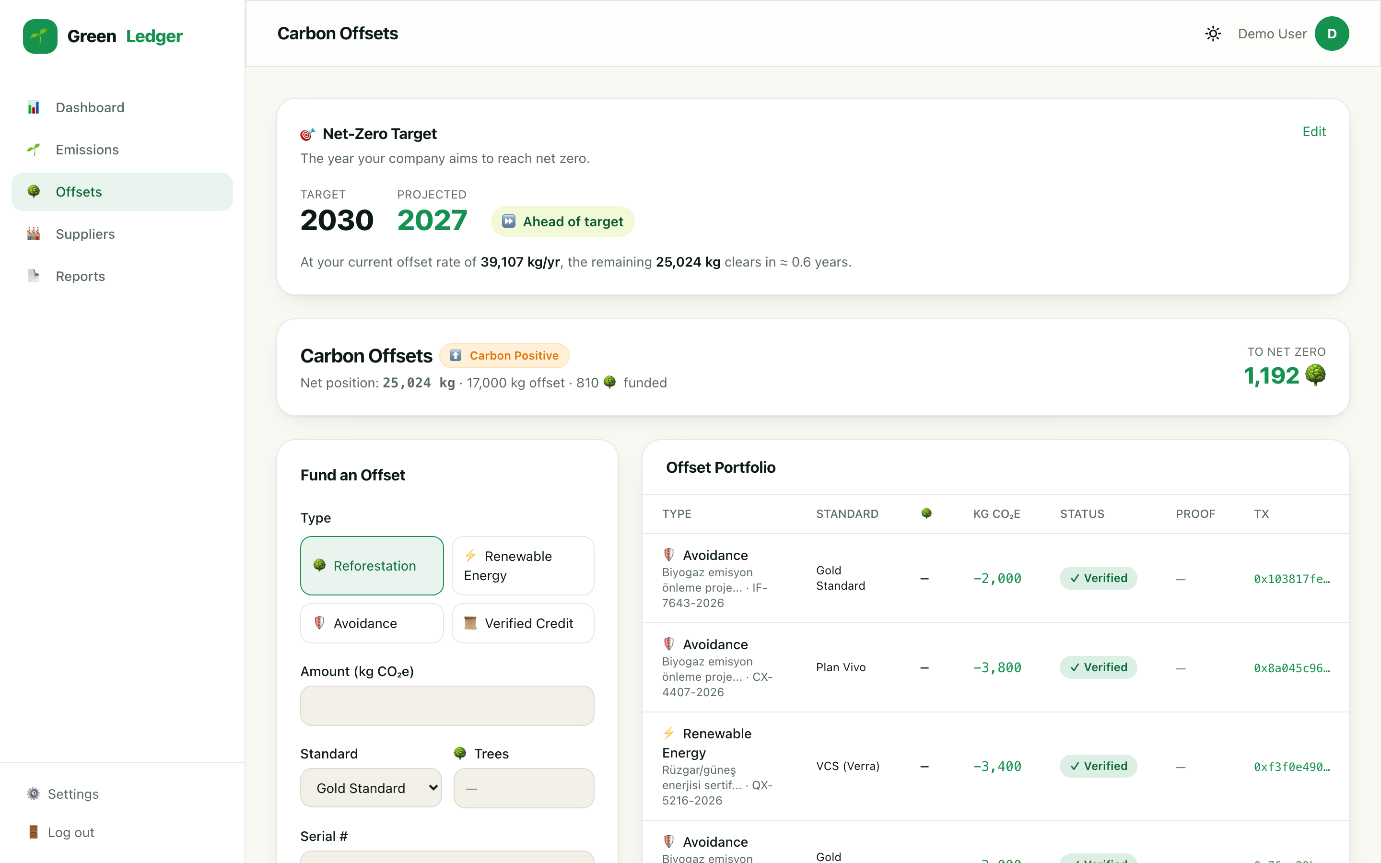Select the Reforestation offset type
The height and width of the screenshot is (863, 1381).
pos(372,566)
